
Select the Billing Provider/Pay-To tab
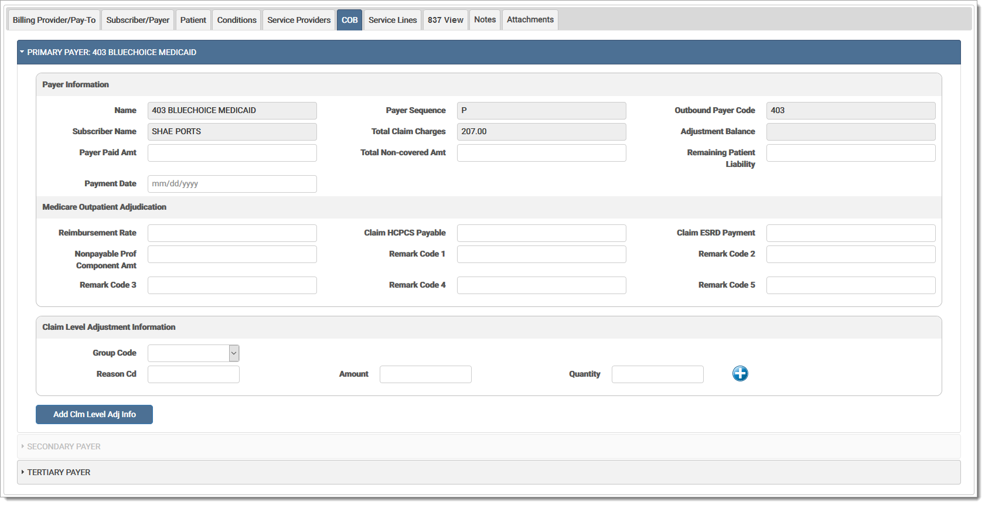54,20
